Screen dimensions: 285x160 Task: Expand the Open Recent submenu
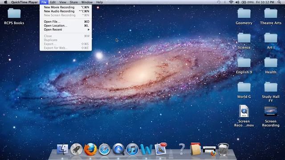pos(66,30)
